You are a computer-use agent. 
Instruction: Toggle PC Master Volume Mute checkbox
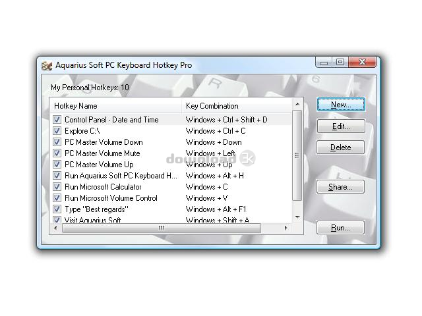coord(57,153)
